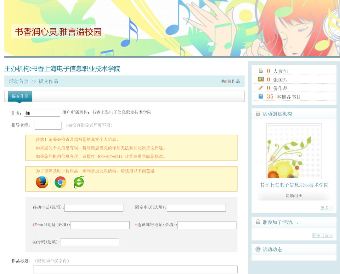Click the Chrome browser icon
This screenshot has height=274, width=340.
click(x=60, y=182)
